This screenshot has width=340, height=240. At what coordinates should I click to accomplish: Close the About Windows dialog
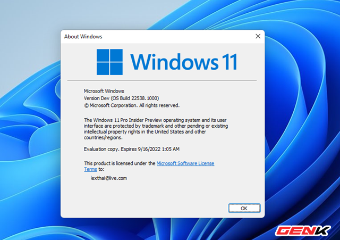pyautogui.click(x=258, y=36)
